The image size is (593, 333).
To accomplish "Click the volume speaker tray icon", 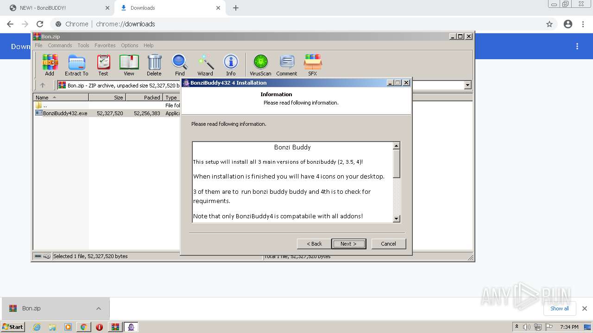I will click(x=527, y=327).
